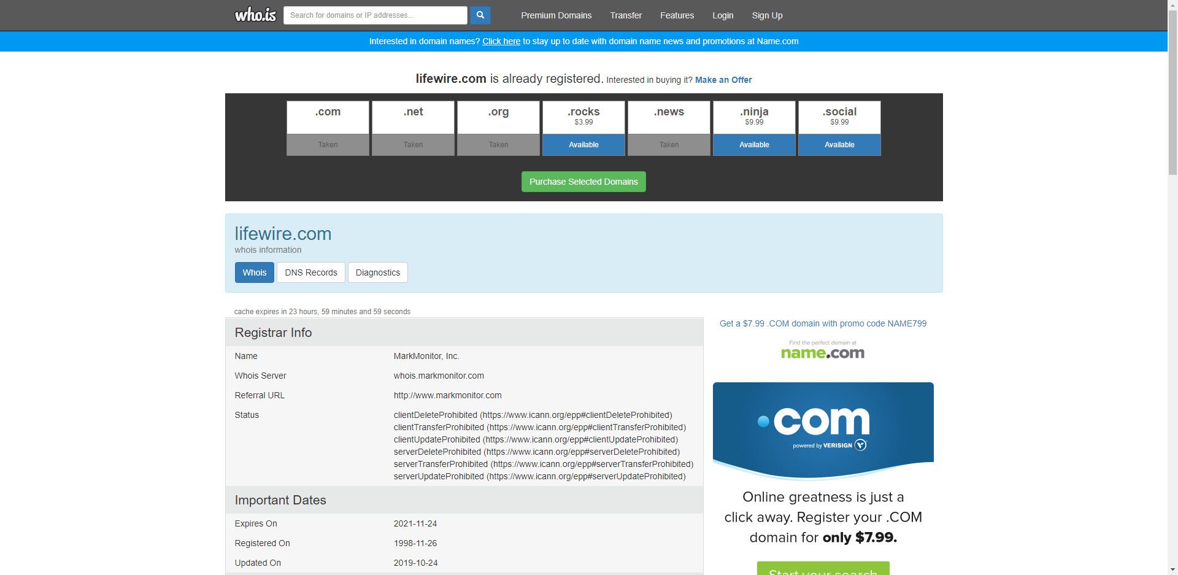The height and width of the screenshot is (575, 1178).
Task: Go to Login
Action: pos(723,15)
